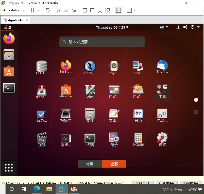Show all apps with 全部 button
This screenshot has height=194, width=204.
[x=114, y=164]
